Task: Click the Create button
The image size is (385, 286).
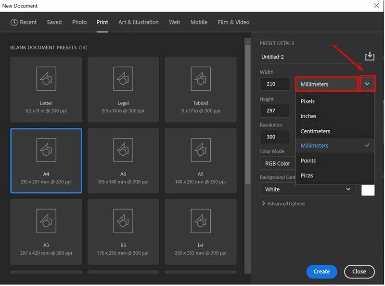Action: 321,272
